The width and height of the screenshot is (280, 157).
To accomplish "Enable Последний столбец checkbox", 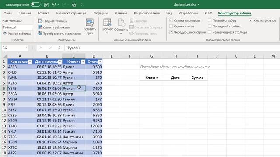I will tap(210, 26).
